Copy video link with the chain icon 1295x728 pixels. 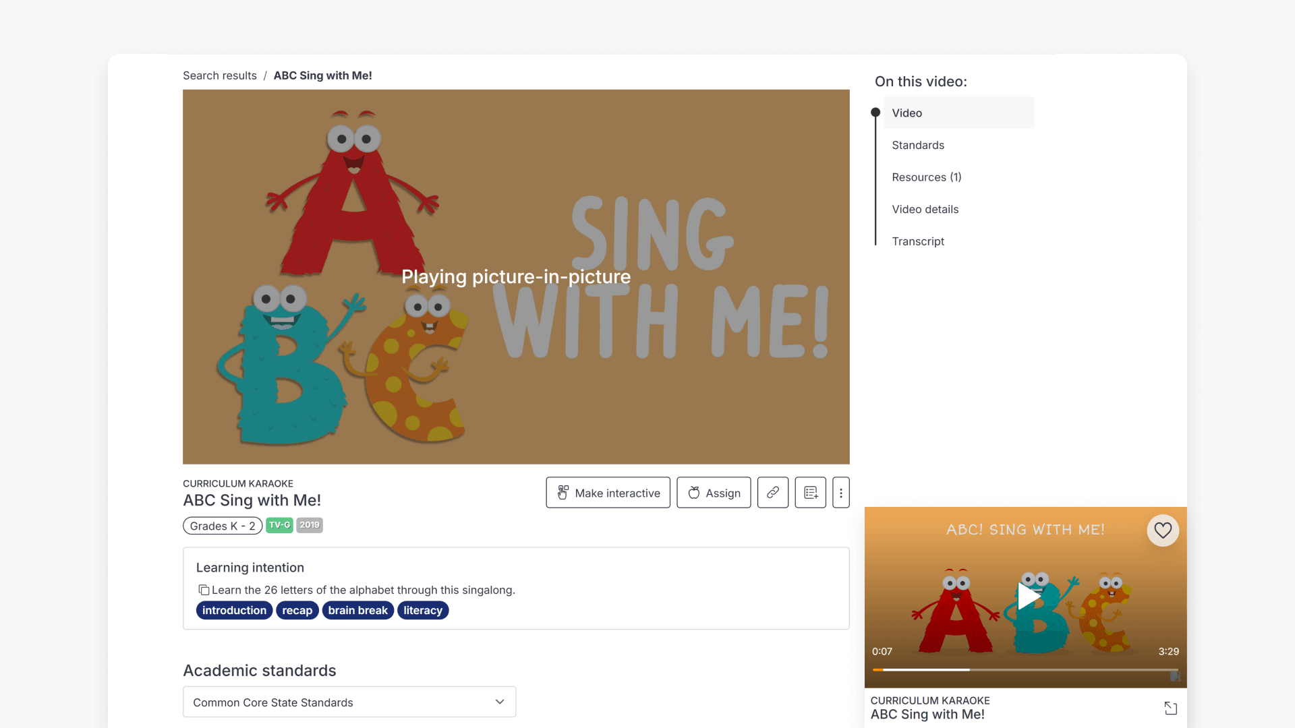coord(773,493)
